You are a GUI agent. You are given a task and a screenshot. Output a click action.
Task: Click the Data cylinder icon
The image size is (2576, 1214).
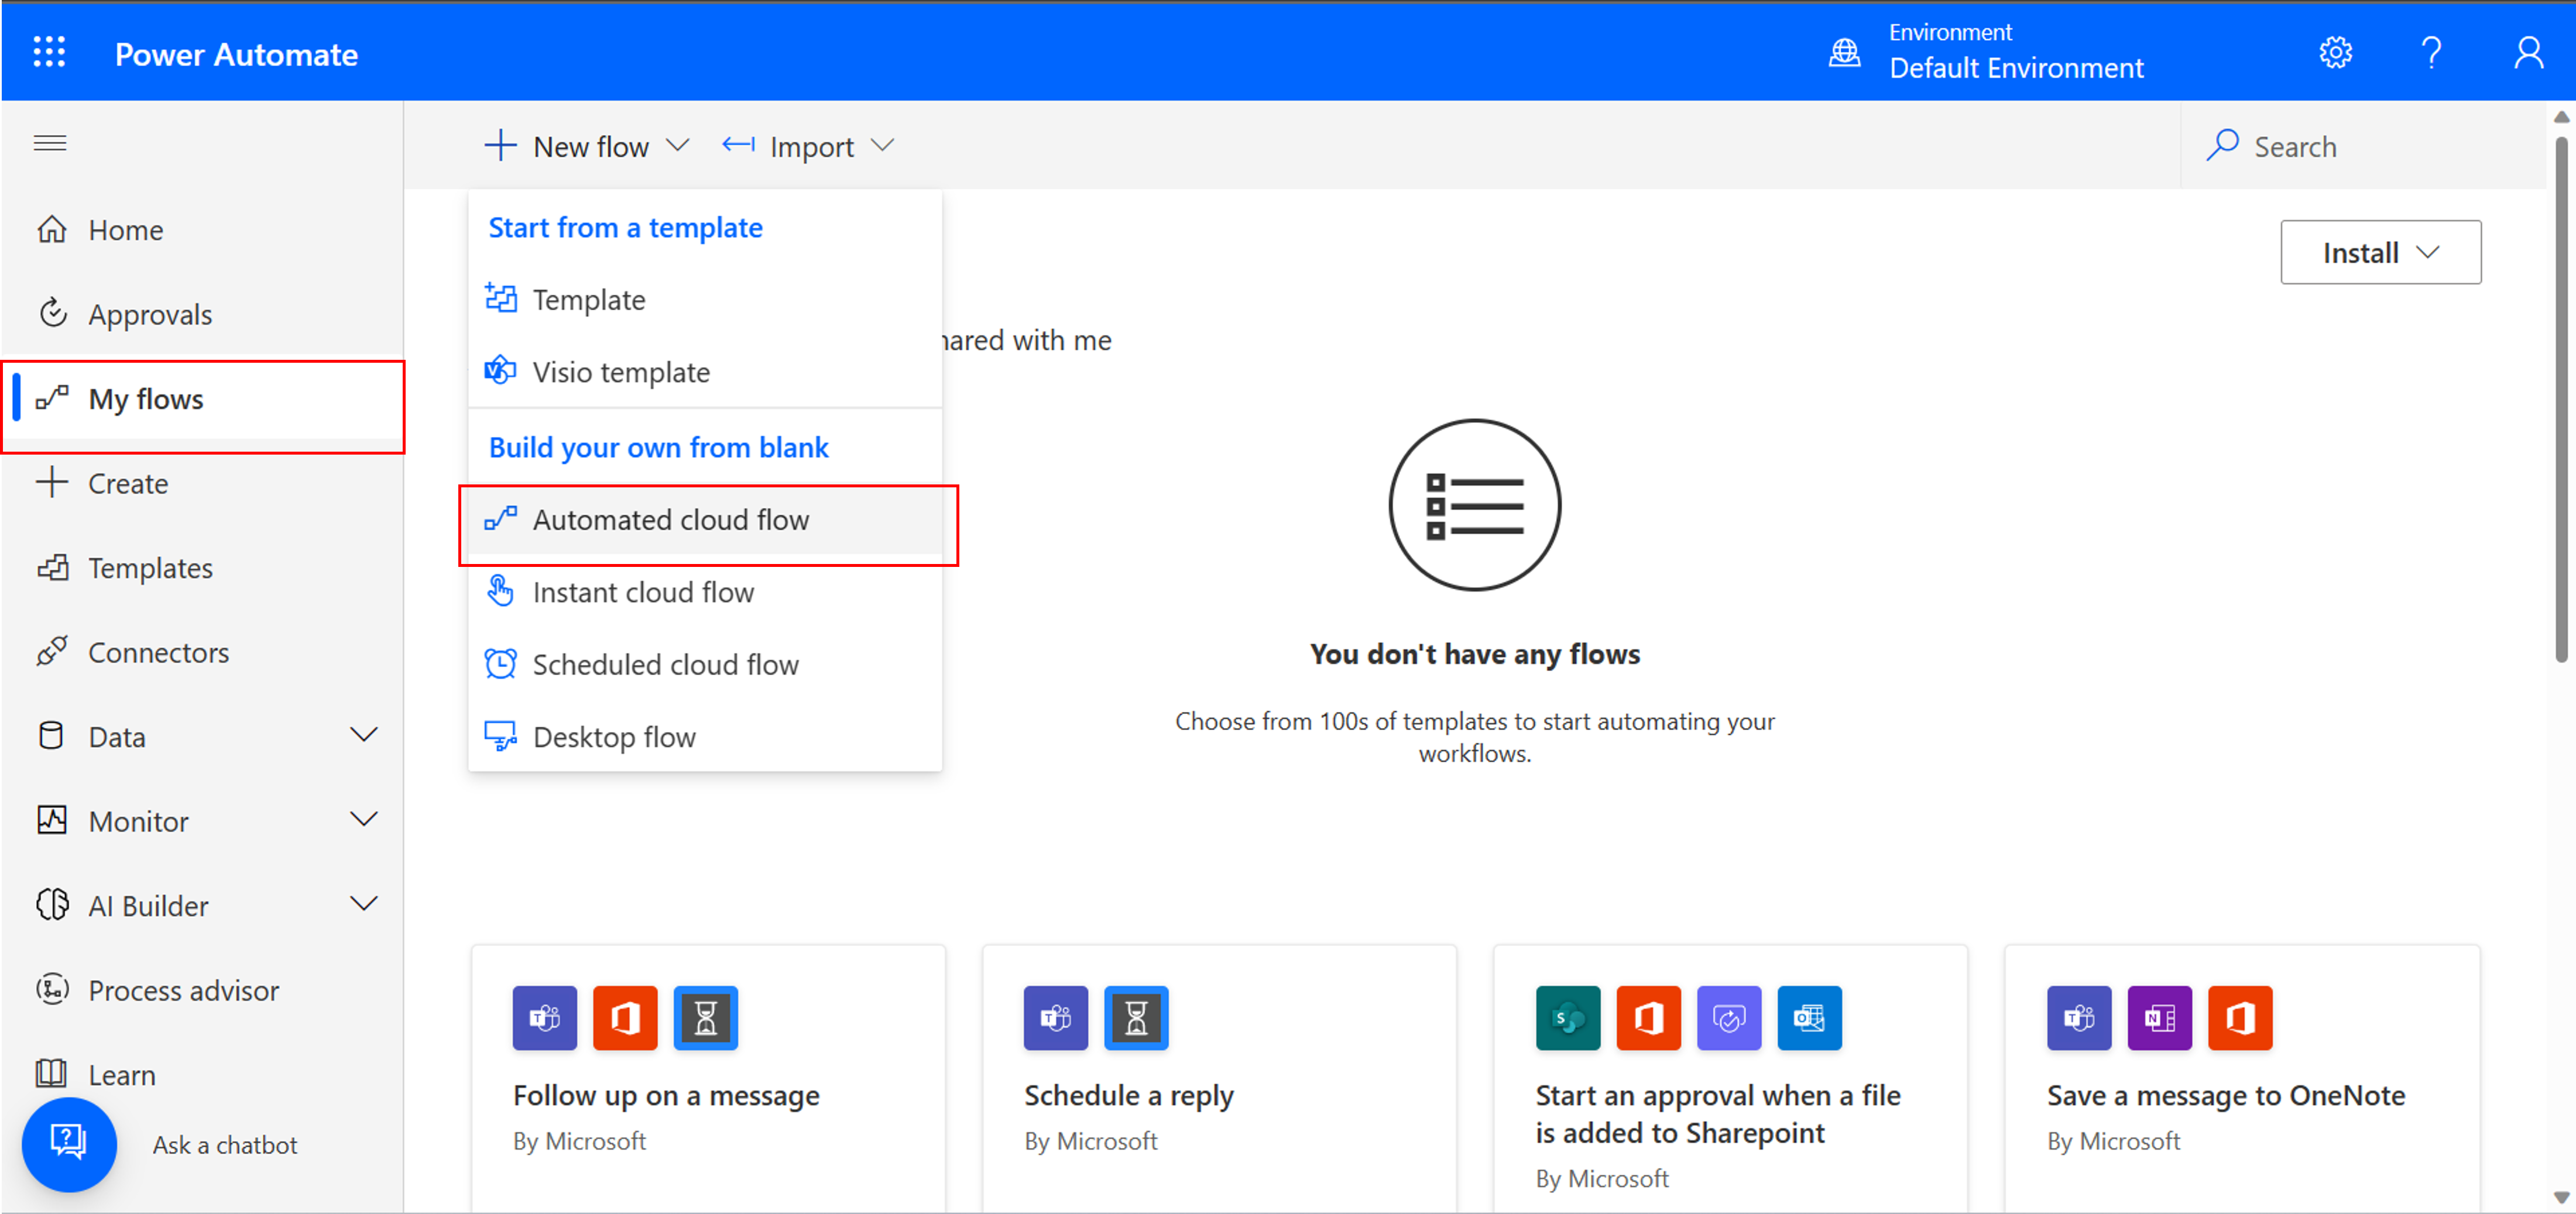coord(51,735)
